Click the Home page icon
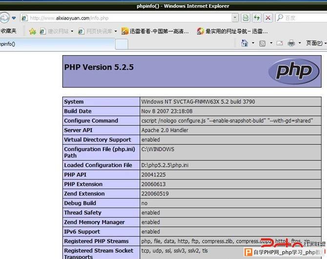327x259 pixels. [x=245, y=43]
